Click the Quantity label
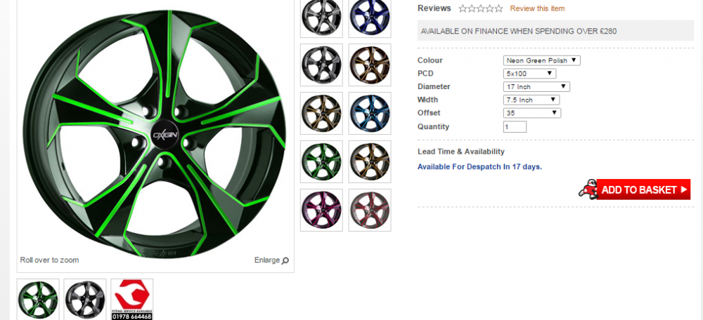The width and height of the screenshot is (703, 320). [x=433, y=126]
